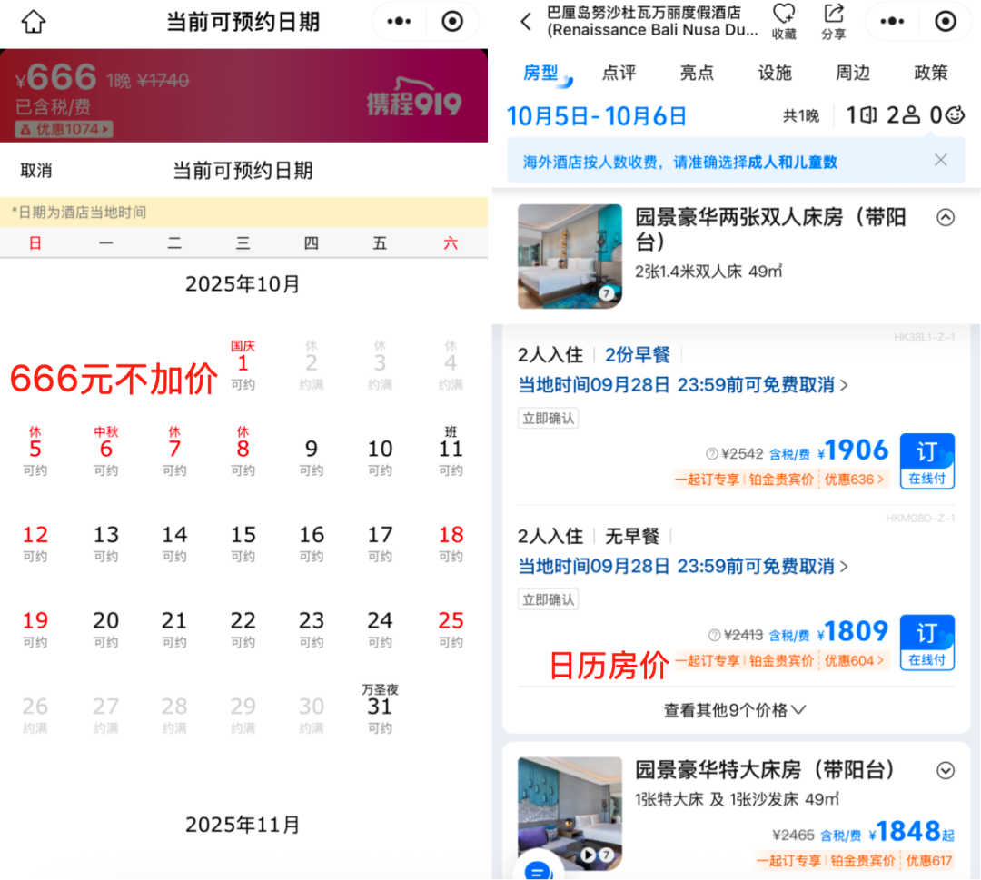Select October 9 in calendar

(x=311, y=457)
